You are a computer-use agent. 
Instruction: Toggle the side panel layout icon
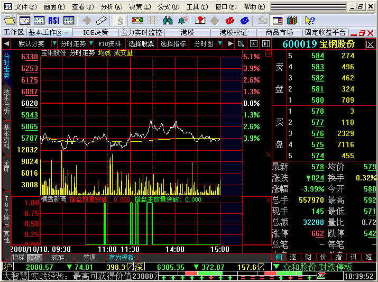277,21
